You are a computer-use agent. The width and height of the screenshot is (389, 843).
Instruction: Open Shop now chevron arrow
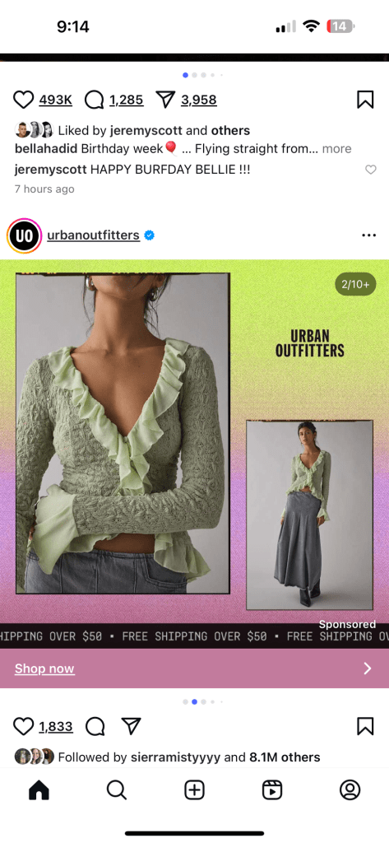(368, 668)
